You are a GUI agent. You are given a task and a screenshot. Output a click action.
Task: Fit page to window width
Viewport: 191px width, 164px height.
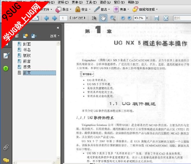click(156, 18)
